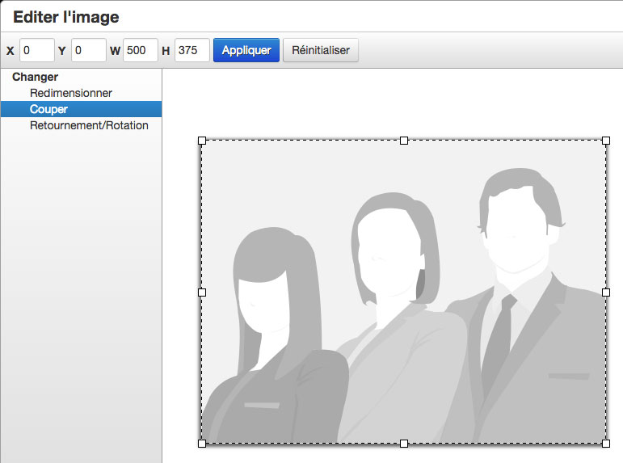The width and height of the screenshot is (623, 463).
Task: Select the W width field showing 500
Action: pyautogui.click(x=141, y=50)
